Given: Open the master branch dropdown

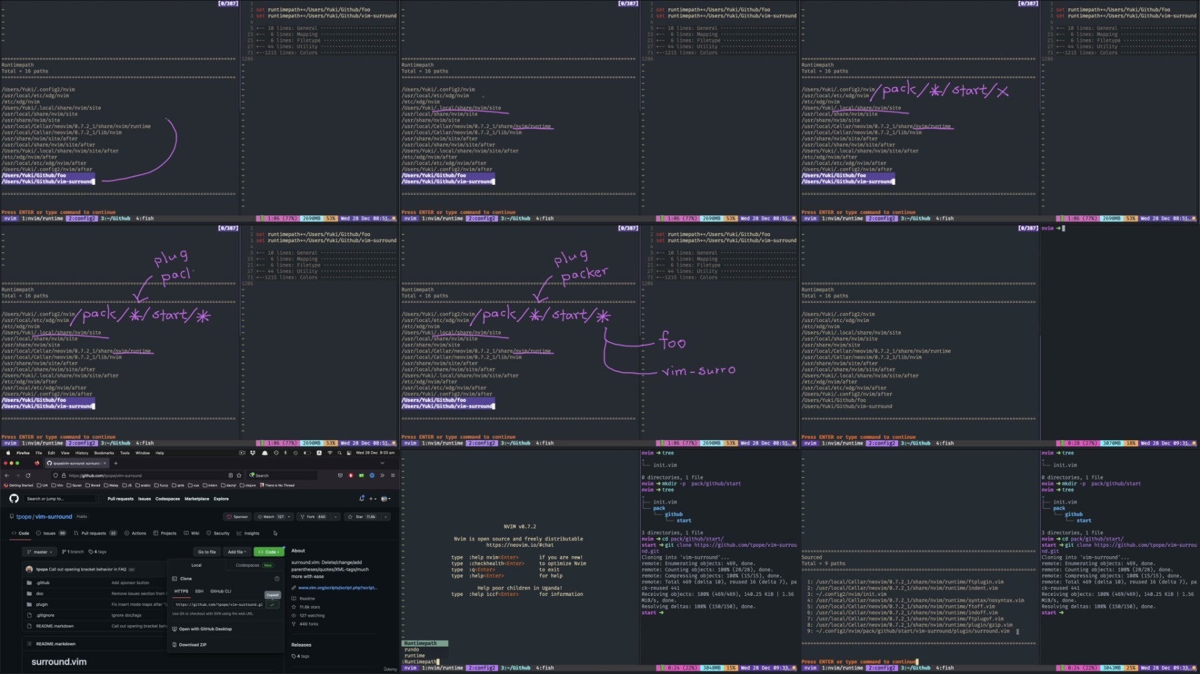Looking at the screenshot, I should tap(39, 552).
